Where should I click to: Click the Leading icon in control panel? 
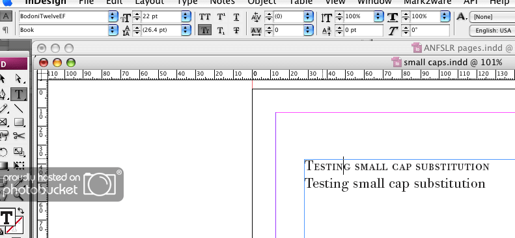click(x=126, y=31)
